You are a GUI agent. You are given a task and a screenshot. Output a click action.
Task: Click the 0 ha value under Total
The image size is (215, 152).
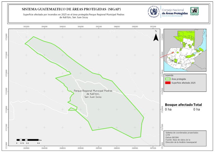[197, 109]
